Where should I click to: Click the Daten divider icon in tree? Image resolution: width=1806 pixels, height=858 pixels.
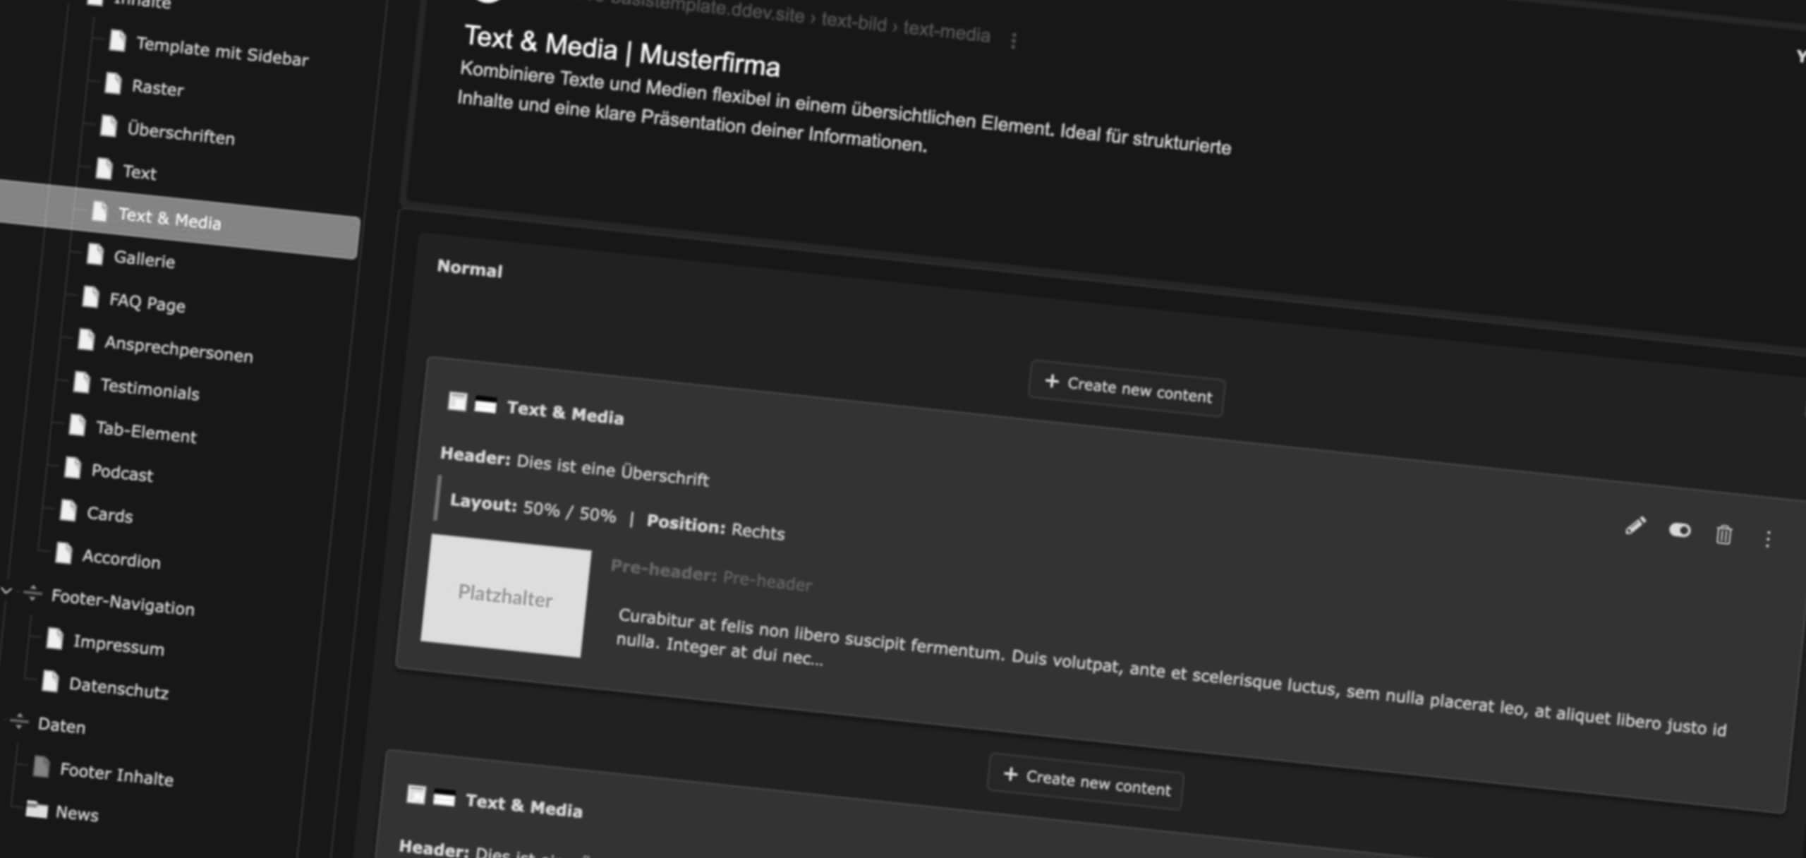19,721
